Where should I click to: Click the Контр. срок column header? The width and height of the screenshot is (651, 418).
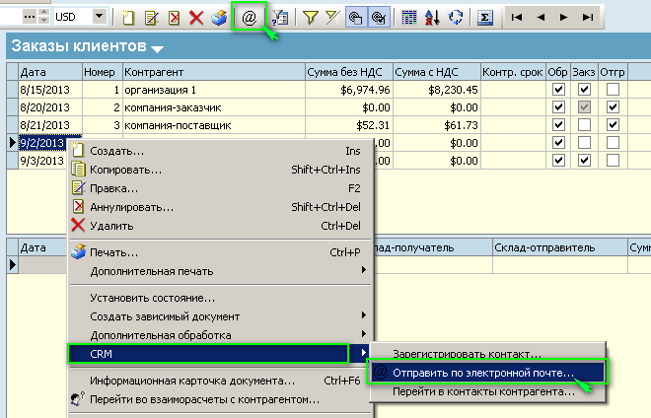tap(513, 72)
